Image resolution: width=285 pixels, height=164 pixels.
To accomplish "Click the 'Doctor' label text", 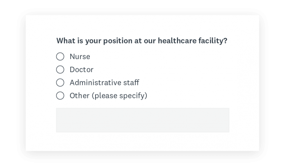I will click(x=81, y=70).
